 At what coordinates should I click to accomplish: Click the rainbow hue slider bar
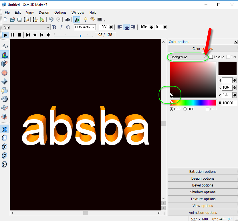(x=193, y=103)
